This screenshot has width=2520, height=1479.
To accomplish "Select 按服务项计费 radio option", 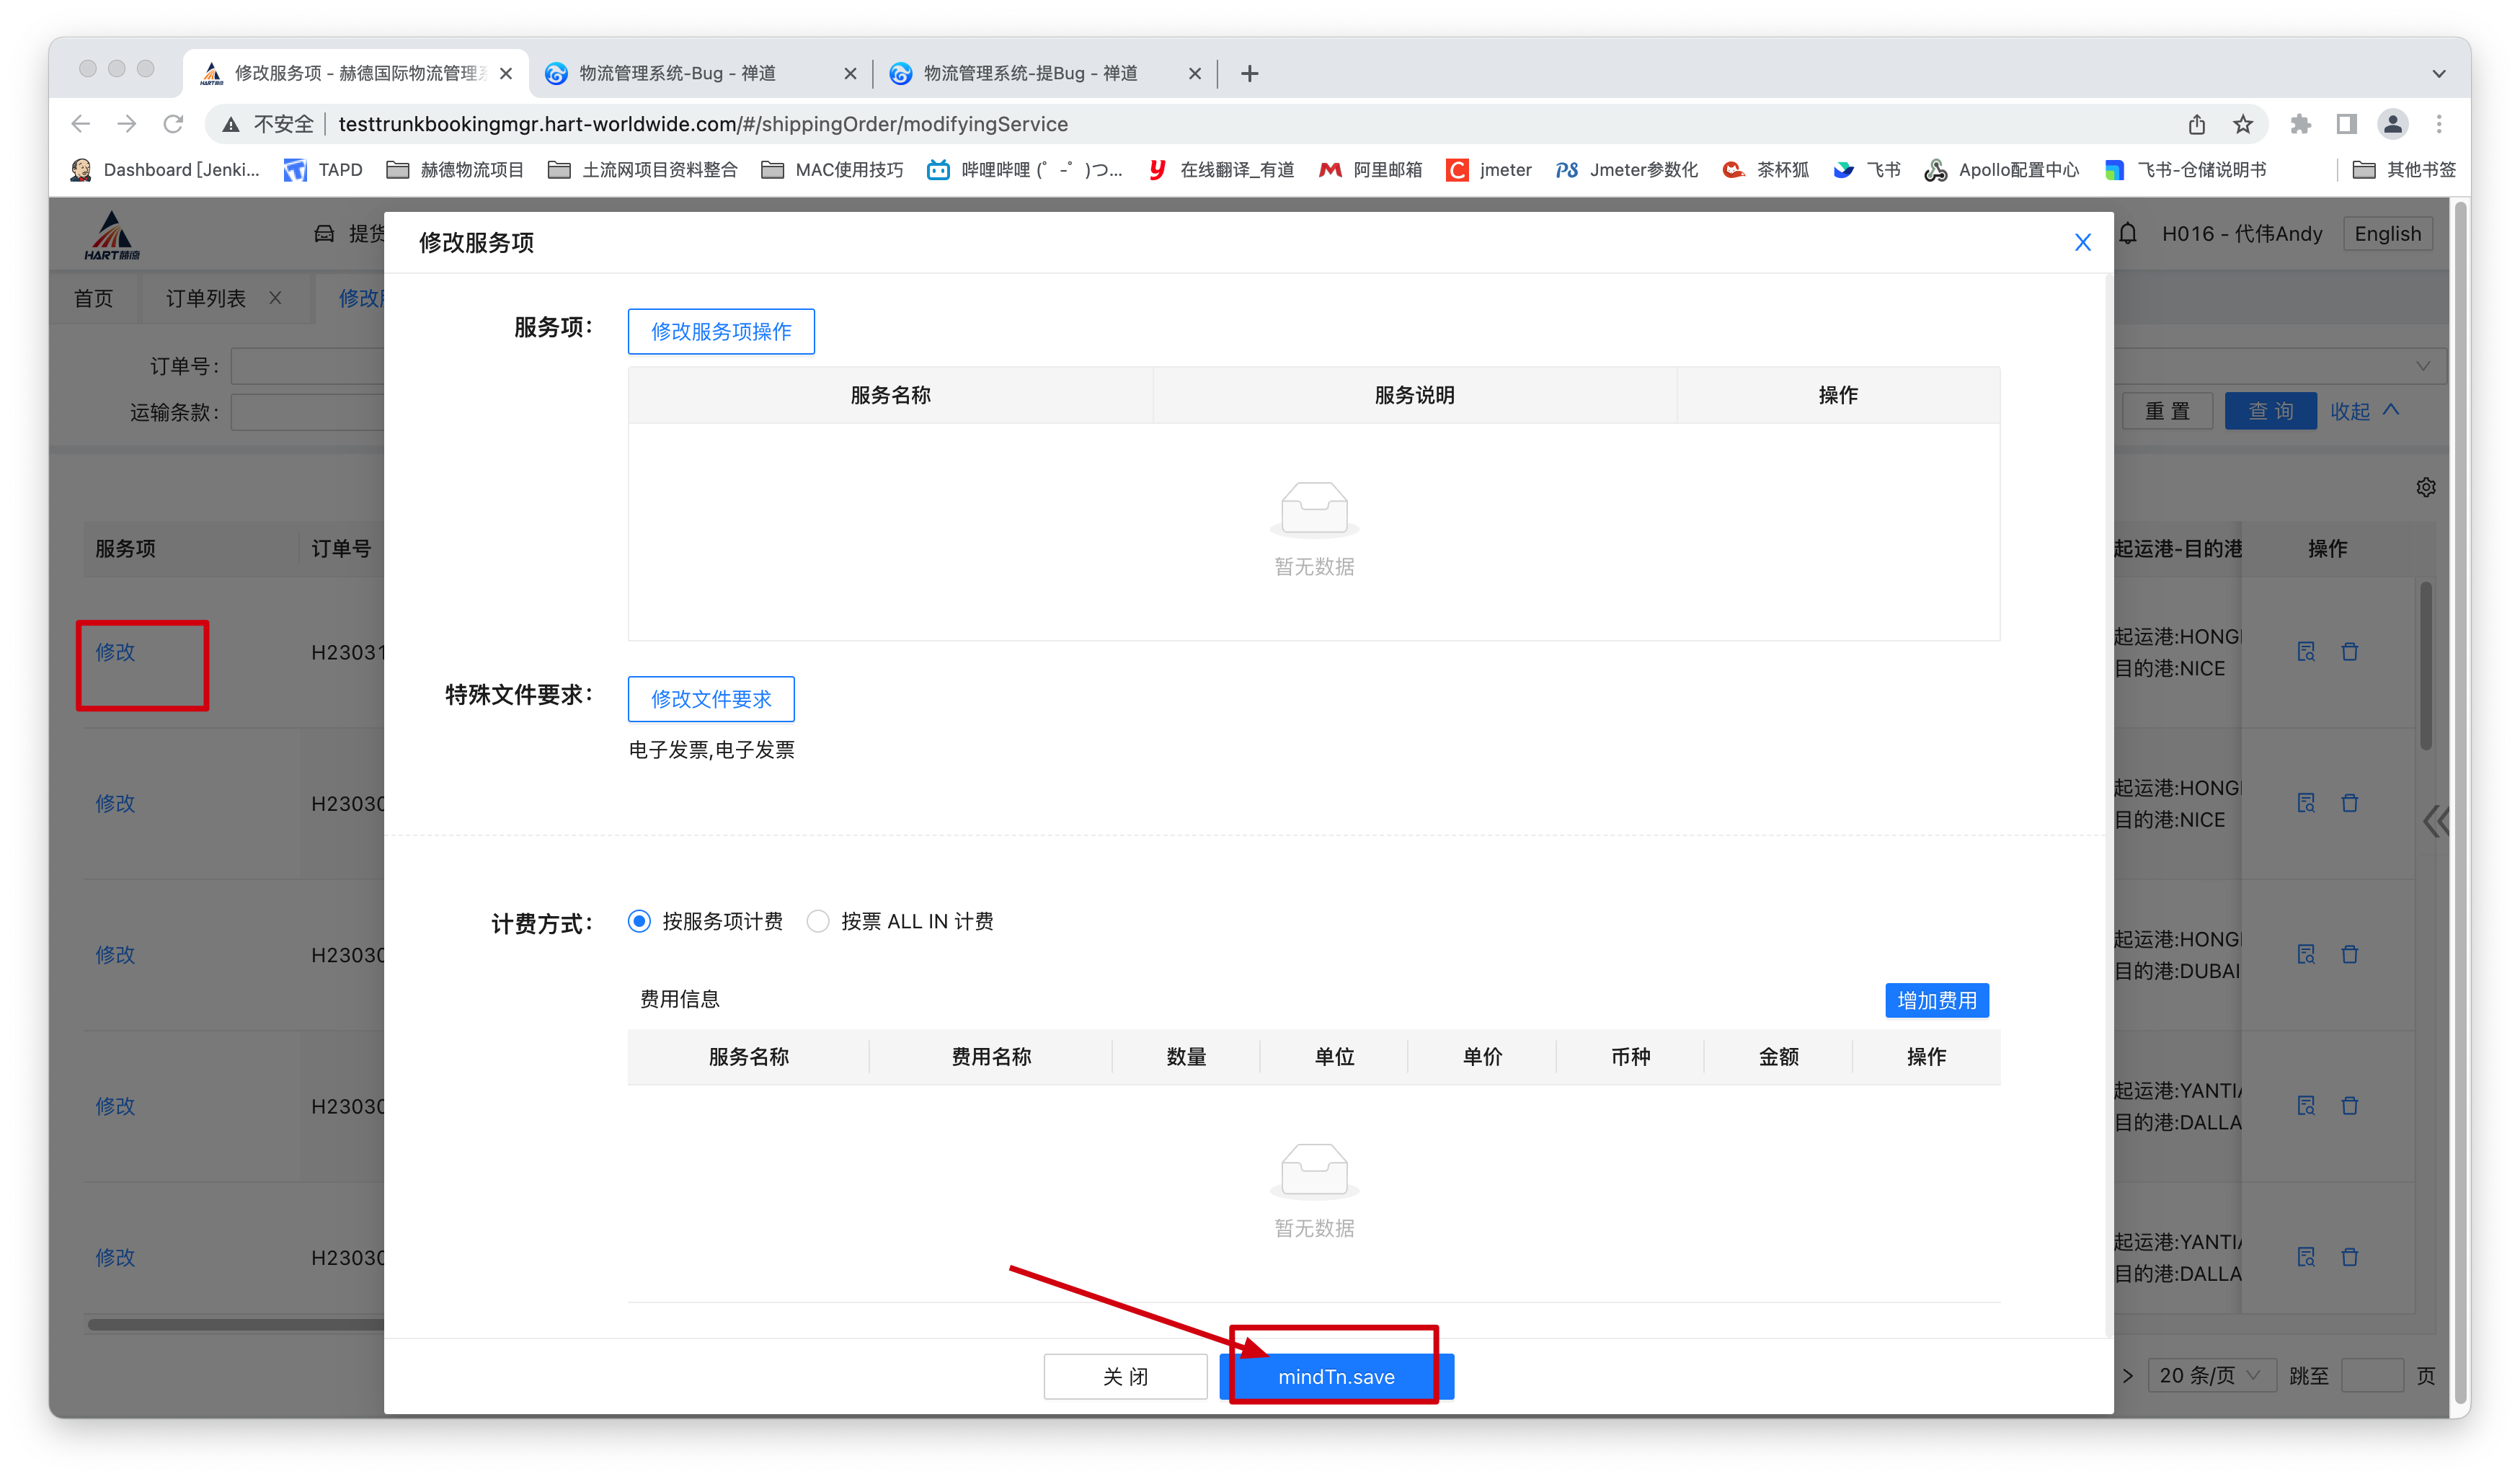I will point(639,921).
